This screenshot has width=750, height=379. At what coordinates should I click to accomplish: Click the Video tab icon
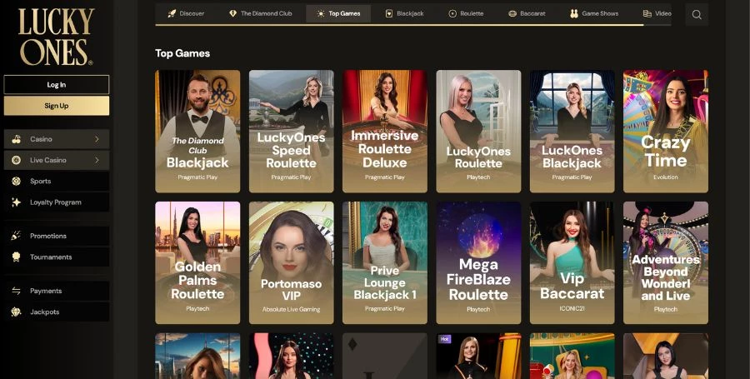pyautogui.click(x=647, y=13)
